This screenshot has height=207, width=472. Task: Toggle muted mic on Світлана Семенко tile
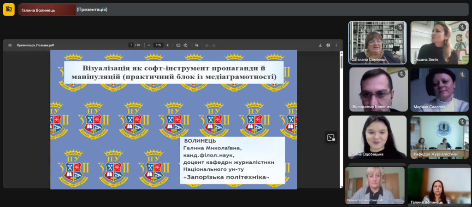400,28
